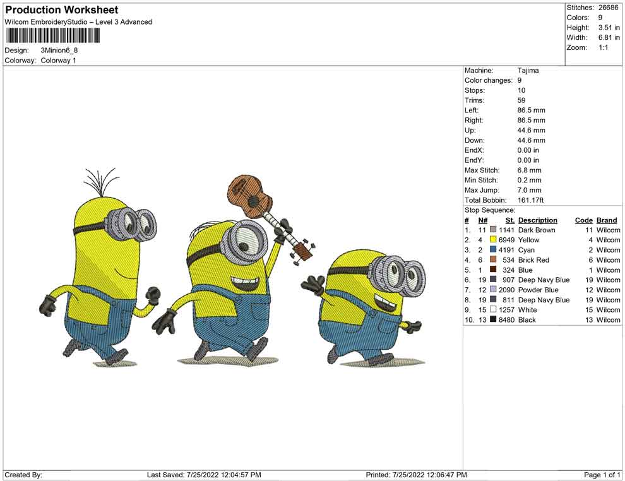The image size is (625, 481).
Task: Click the Machine value Tajima
Action: 528,71
